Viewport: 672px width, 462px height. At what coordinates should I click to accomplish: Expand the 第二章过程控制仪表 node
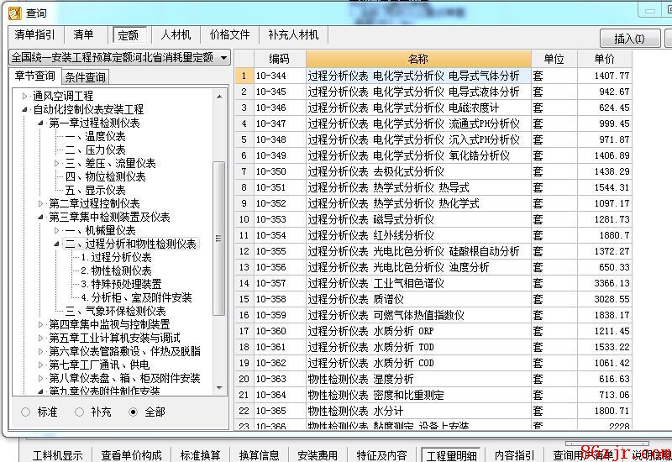click(x=40, y=203)
